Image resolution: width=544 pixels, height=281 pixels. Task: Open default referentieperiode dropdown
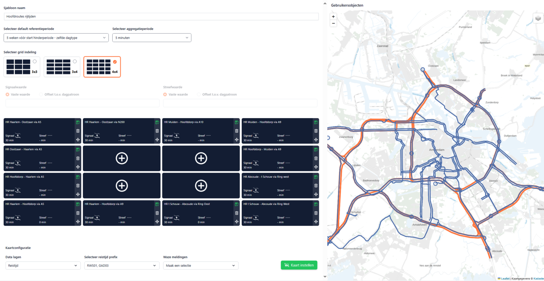click(x=56, y=38)
